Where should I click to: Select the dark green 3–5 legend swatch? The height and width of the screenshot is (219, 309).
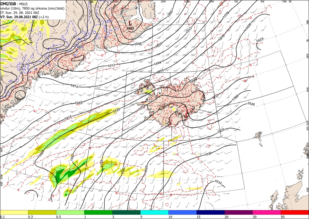tap(126, 212)
